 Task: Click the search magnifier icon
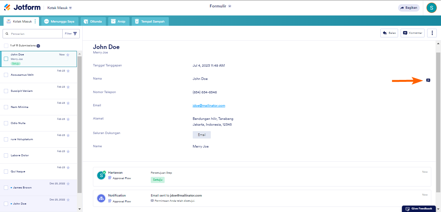[x=7, y=34]
